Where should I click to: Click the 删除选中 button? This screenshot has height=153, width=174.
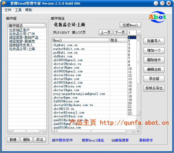point(154,60)
